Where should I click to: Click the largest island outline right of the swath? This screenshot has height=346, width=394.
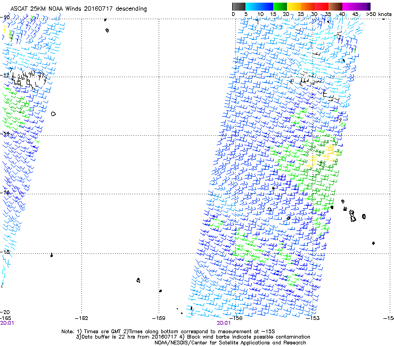(352, 216)
